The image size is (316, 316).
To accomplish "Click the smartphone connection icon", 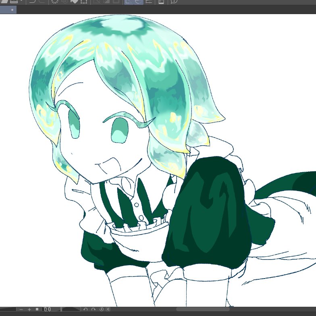I will 161,2.
